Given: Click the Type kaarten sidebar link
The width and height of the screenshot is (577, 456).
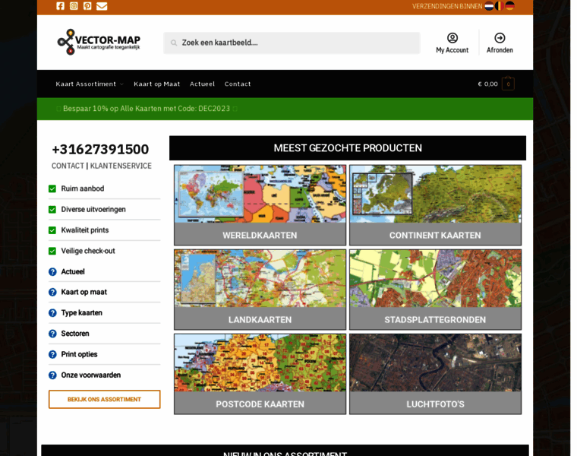Looking at the screenshot, I should pyautogui.click(x=82, y=313).
